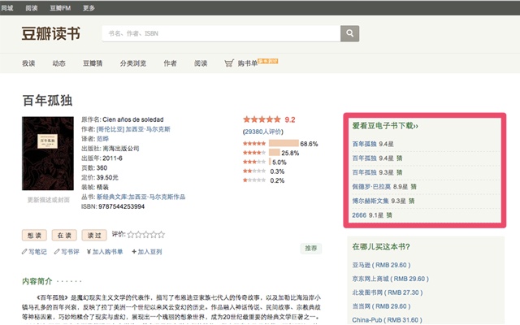Click the 百年孤独 book title heading
The width and height of the screenshot is (520, 325).
[47, 101]
